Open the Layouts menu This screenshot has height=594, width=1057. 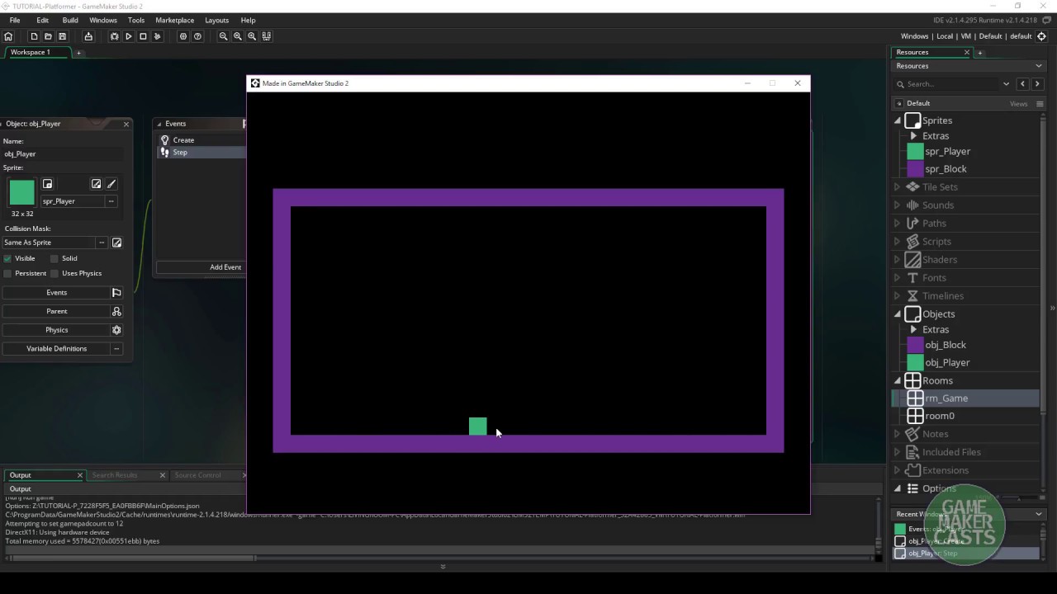217,20
